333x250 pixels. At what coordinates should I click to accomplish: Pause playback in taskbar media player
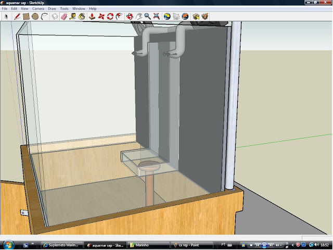(264, 245)
